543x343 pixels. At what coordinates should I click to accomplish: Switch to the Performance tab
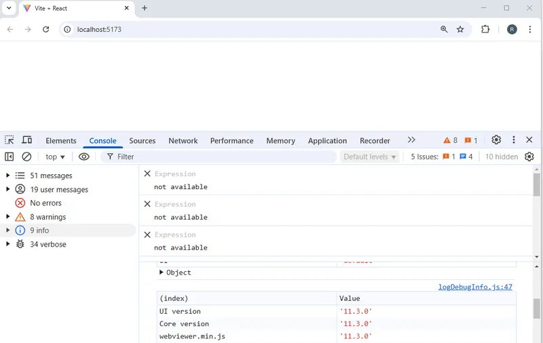[231, 141]
